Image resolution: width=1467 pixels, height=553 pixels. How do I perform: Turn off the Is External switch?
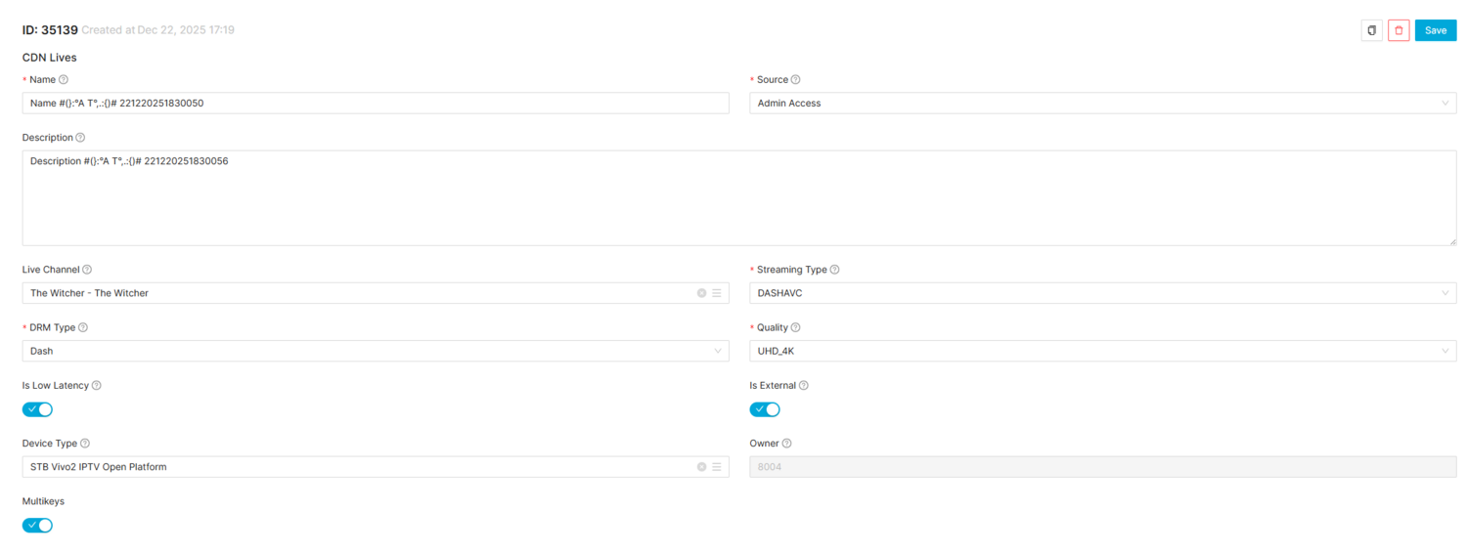(765, 409)
